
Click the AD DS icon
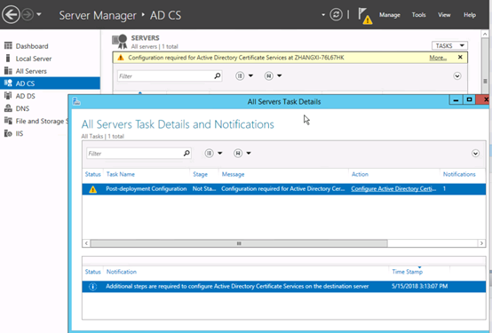coord(8,96)
